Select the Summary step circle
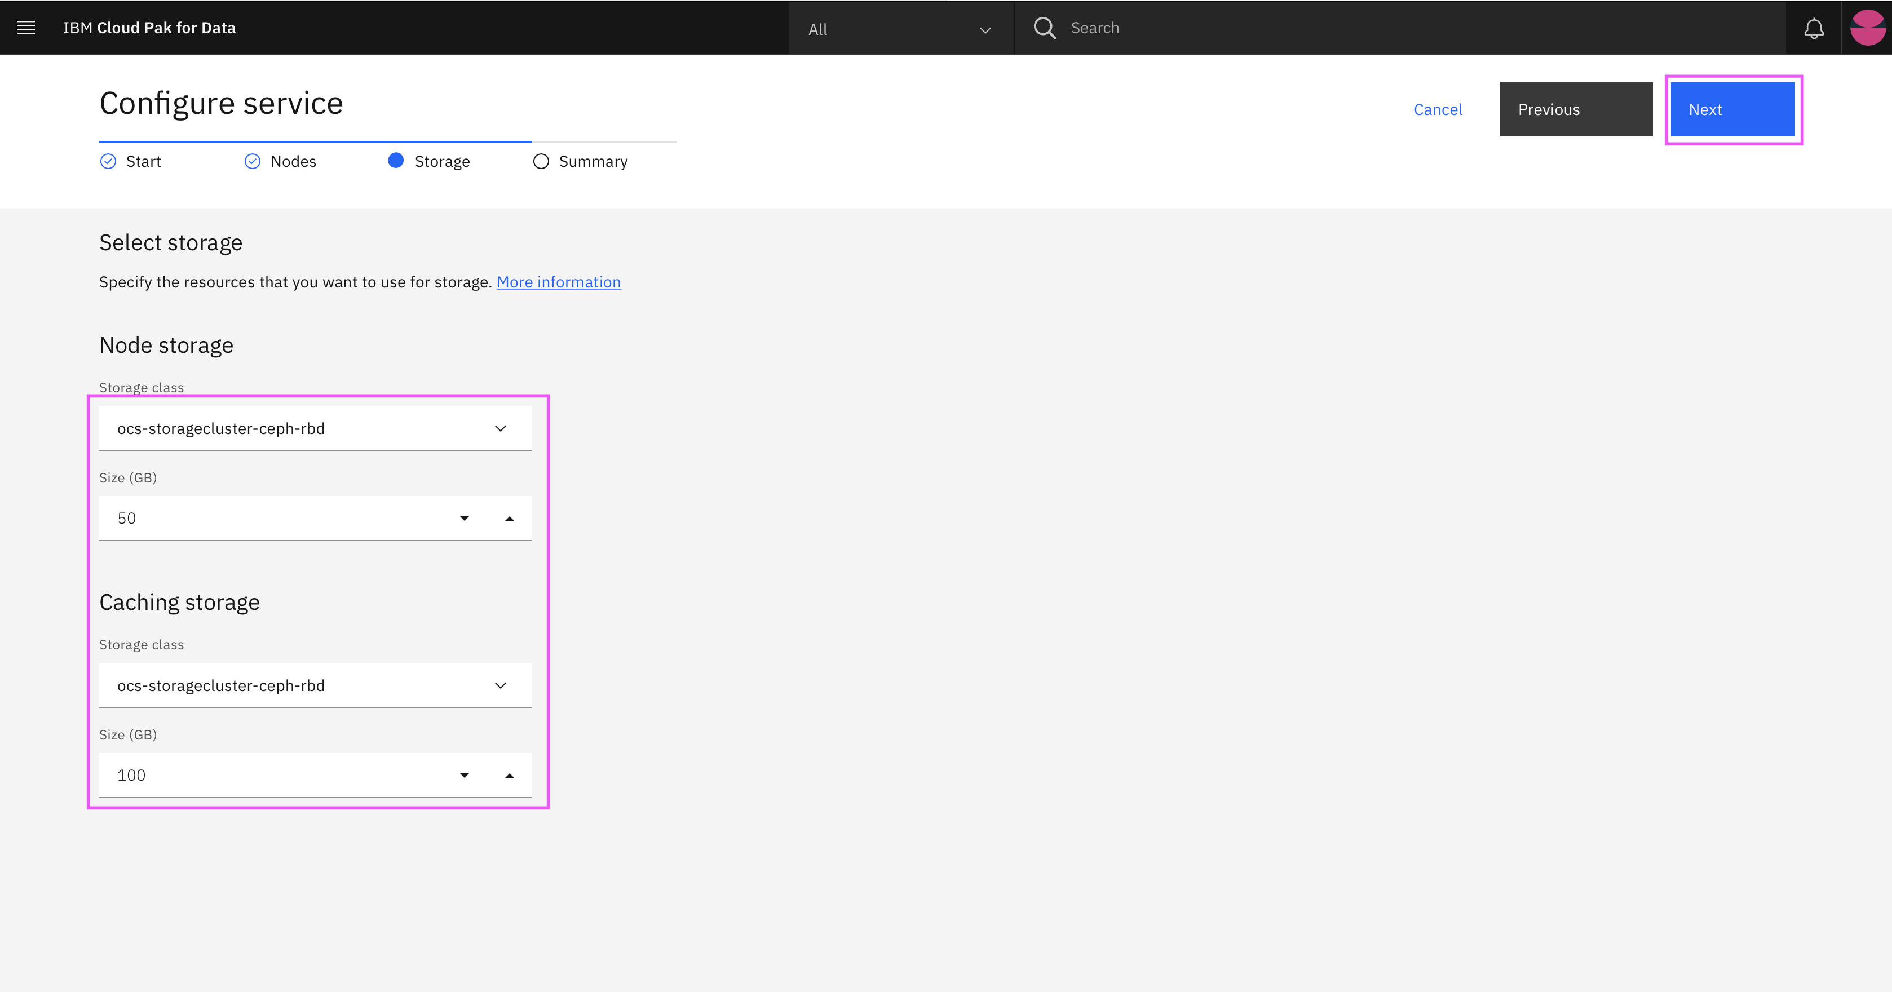Viewport: 1892px width, 992px height. pos(541,162)
